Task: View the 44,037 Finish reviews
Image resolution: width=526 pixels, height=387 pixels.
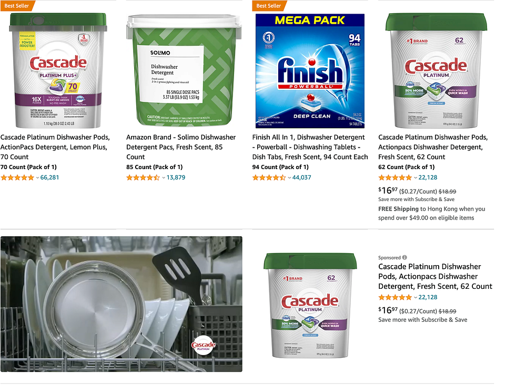Action: pos(301,177)
